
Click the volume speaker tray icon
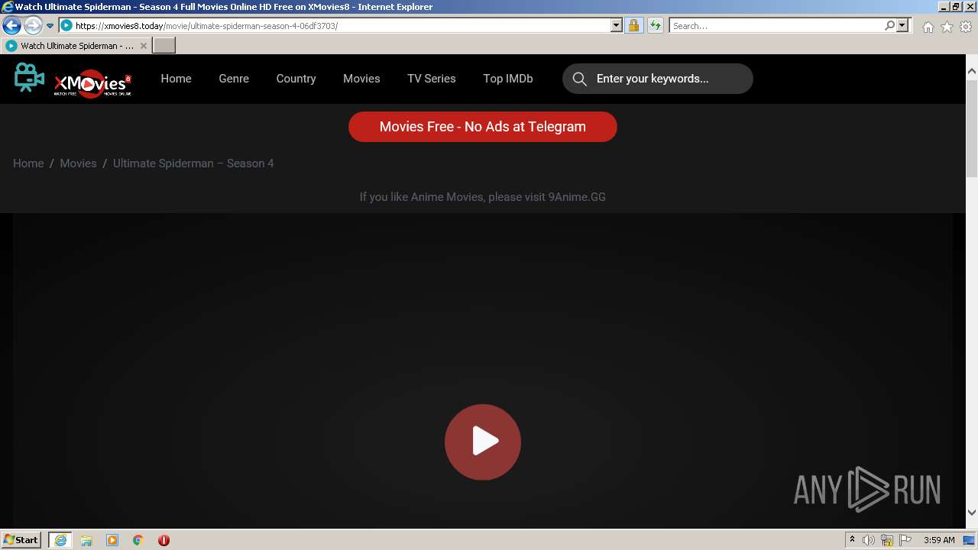coord(869,540)
